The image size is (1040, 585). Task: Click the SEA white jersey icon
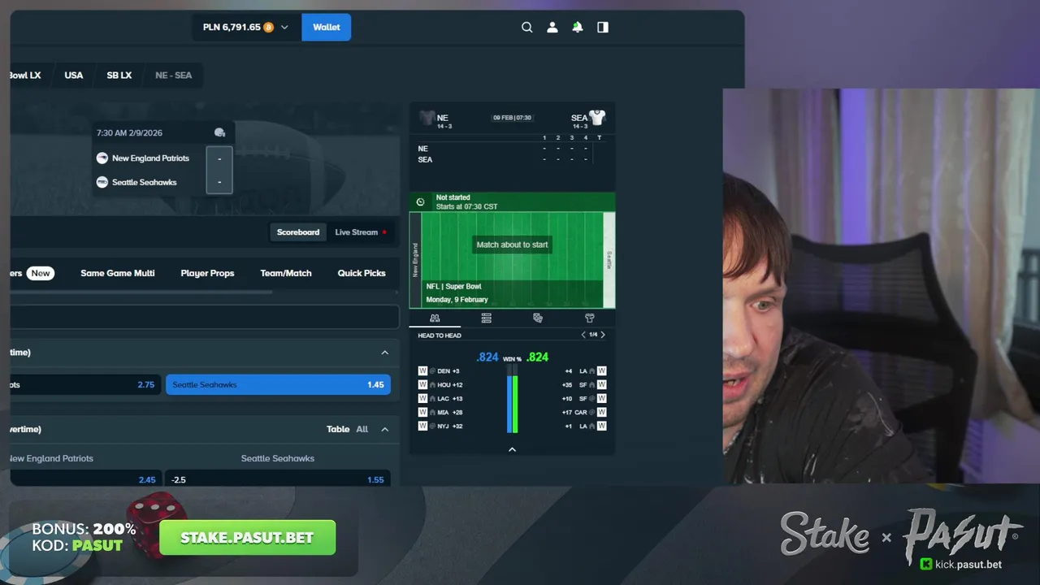[597, 118]
